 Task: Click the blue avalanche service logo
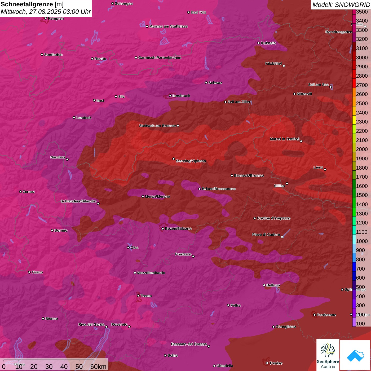355,356
